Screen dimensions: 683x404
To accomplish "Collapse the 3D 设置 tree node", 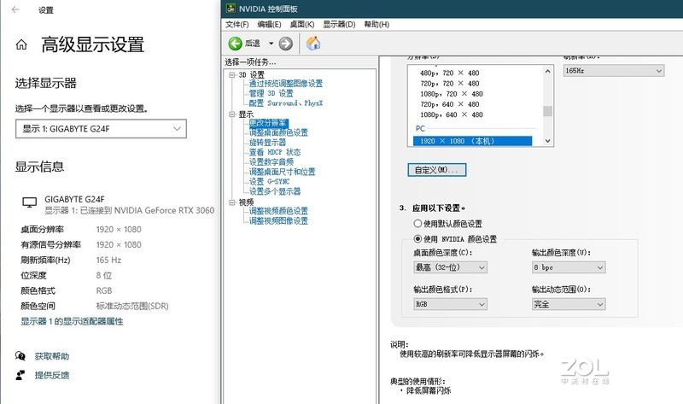I will coord(231,75).
